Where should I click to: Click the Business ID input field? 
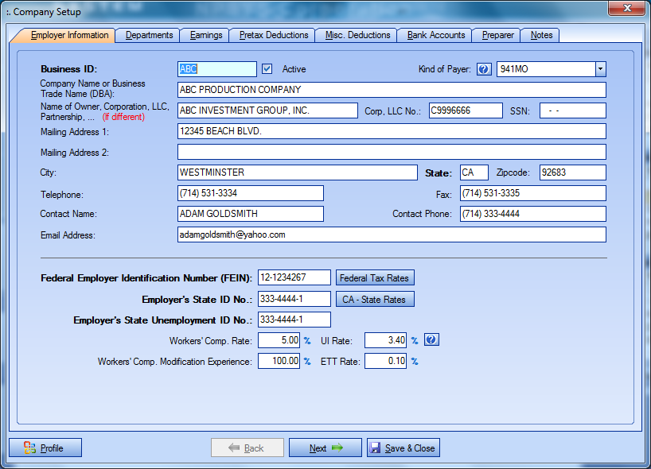[216, 69]
